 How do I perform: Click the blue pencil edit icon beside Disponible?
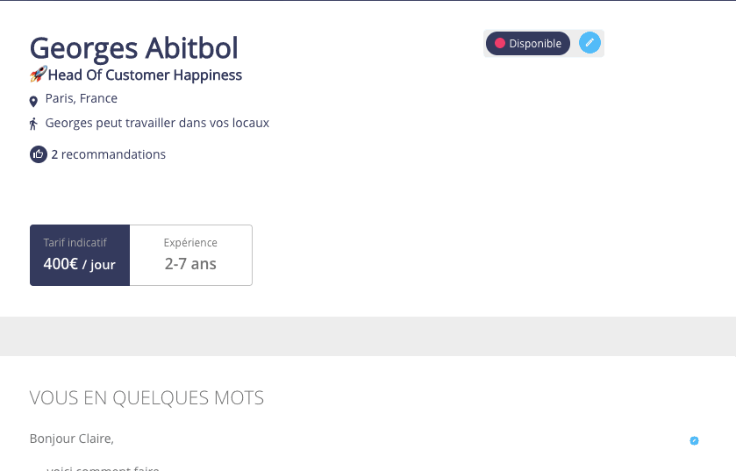590,43
